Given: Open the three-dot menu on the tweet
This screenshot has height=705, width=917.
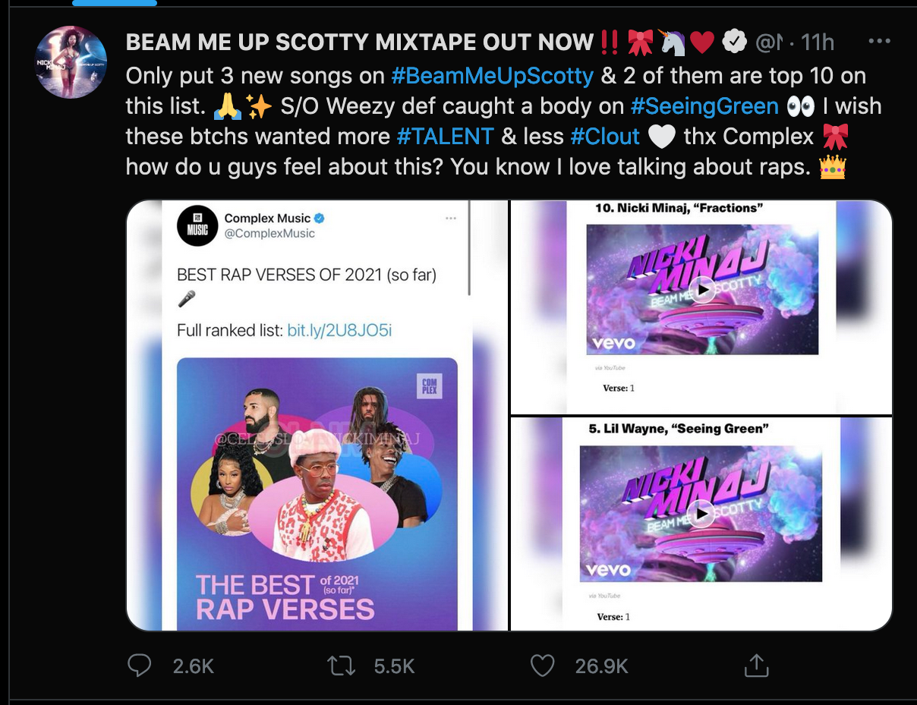Looking at the screenshot, I should [879, 41].
